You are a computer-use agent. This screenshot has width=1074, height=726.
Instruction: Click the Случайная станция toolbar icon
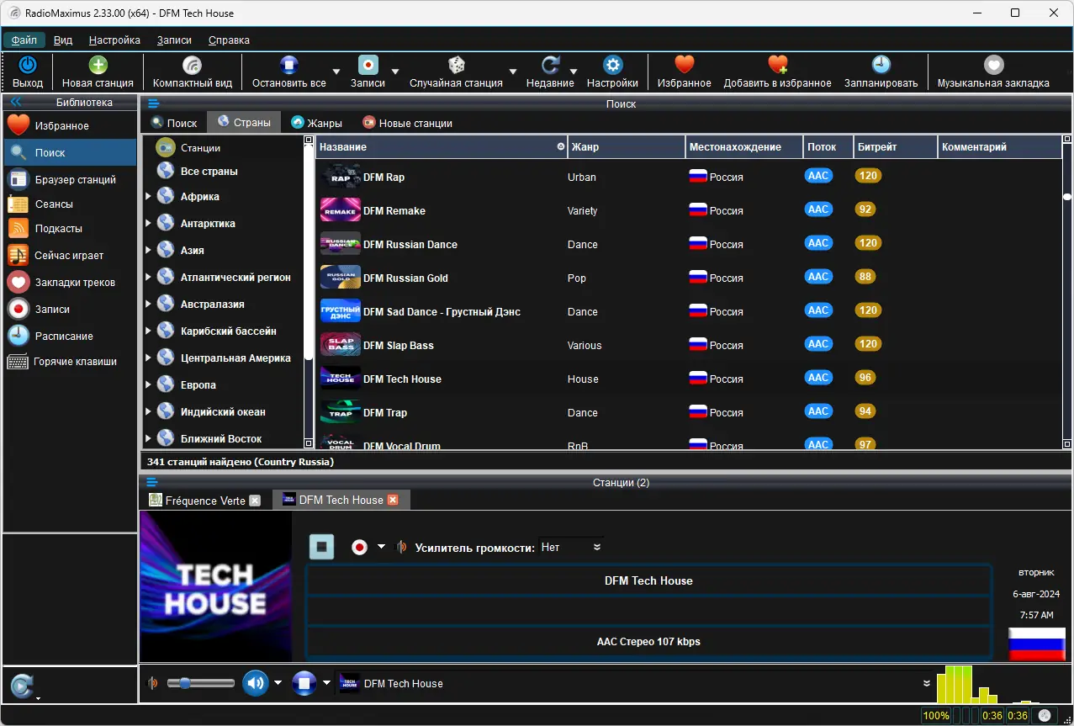point(457,72)
